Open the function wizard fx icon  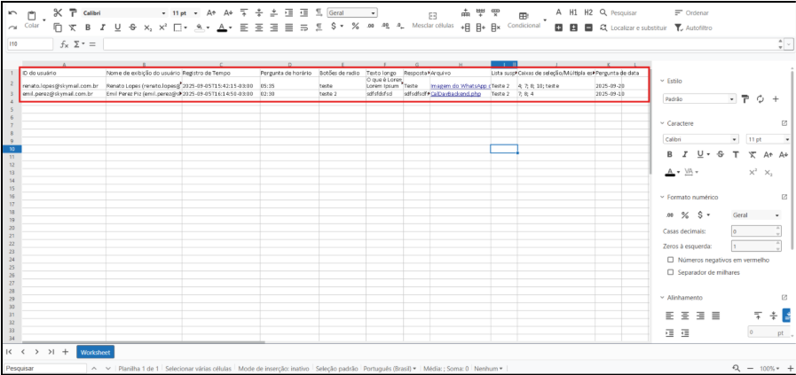64,44
